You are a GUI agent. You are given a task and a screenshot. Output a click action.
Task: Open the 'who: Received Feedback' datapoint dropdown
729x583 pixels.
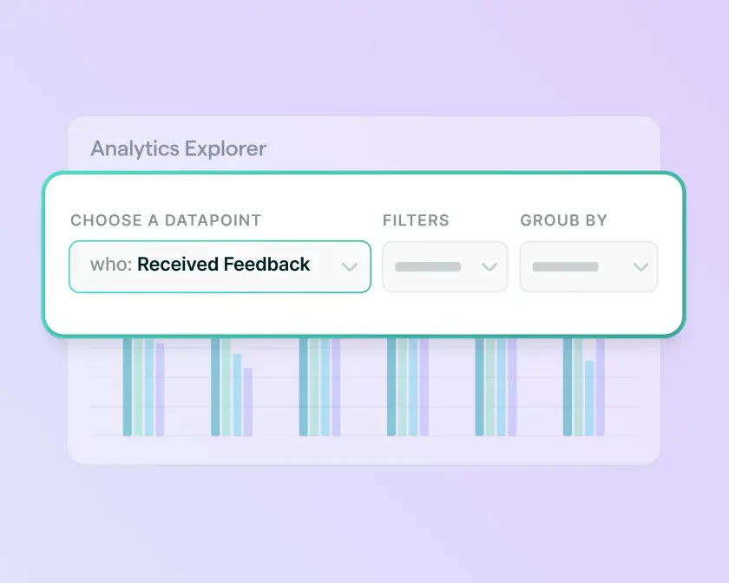pos(219,266)
